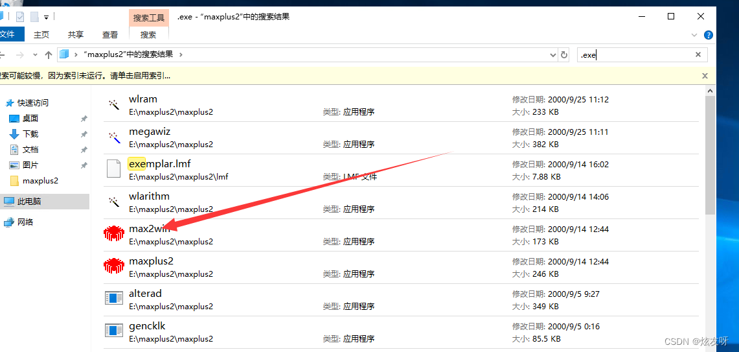This screenshot has width=739, height=352.
Task: Click the new folder quick access icon
Action: pos(34,17)
